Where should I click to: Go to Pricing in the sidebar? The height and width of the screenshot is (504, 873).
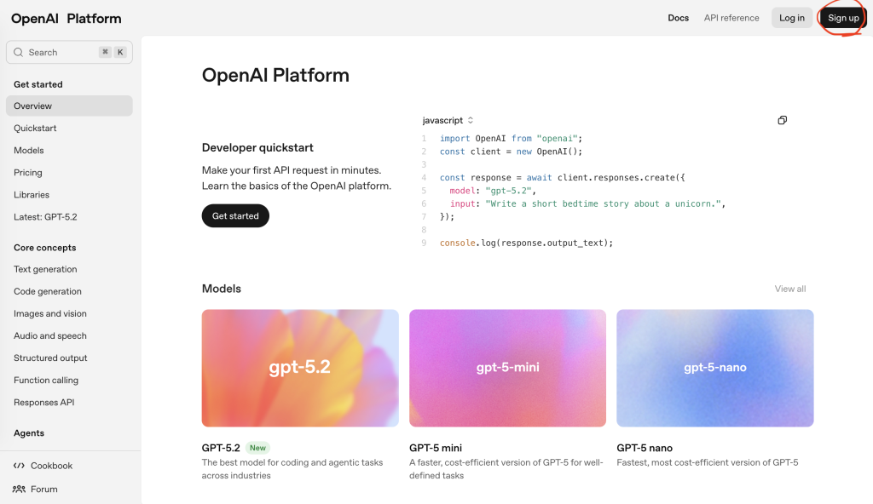(x=28, y=173)
